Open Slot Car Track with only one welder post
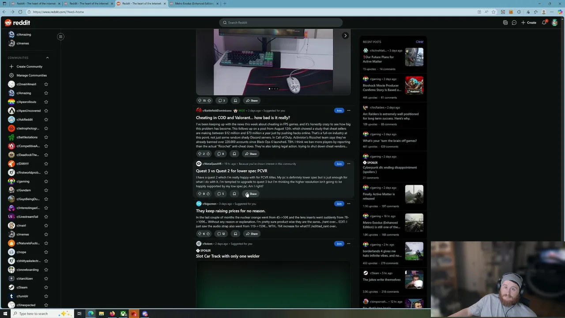Screen dimensions: 565x318 point(228,256)
